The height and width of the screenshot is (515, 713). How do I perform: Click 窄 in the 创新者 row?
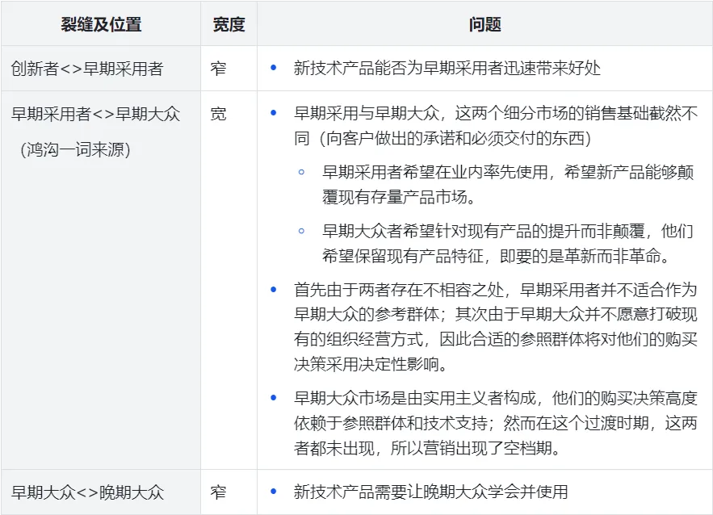[218, 69]
